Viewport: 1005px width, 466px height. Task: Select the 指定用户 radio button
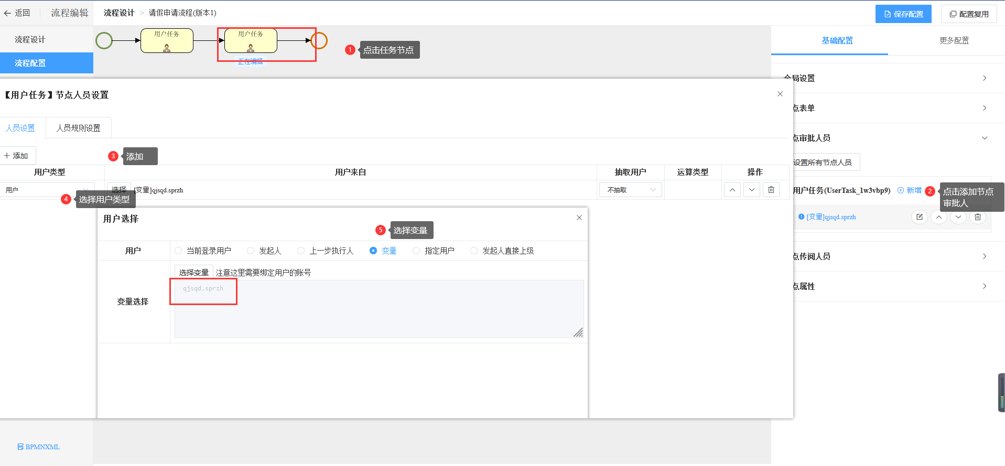tap(416, 251)
